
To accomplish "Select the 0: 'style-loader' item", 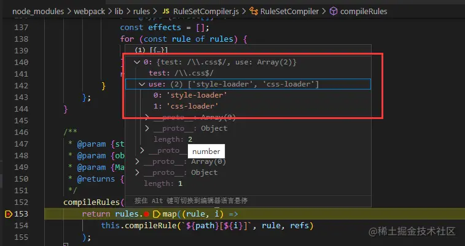I will coord(190,95).
